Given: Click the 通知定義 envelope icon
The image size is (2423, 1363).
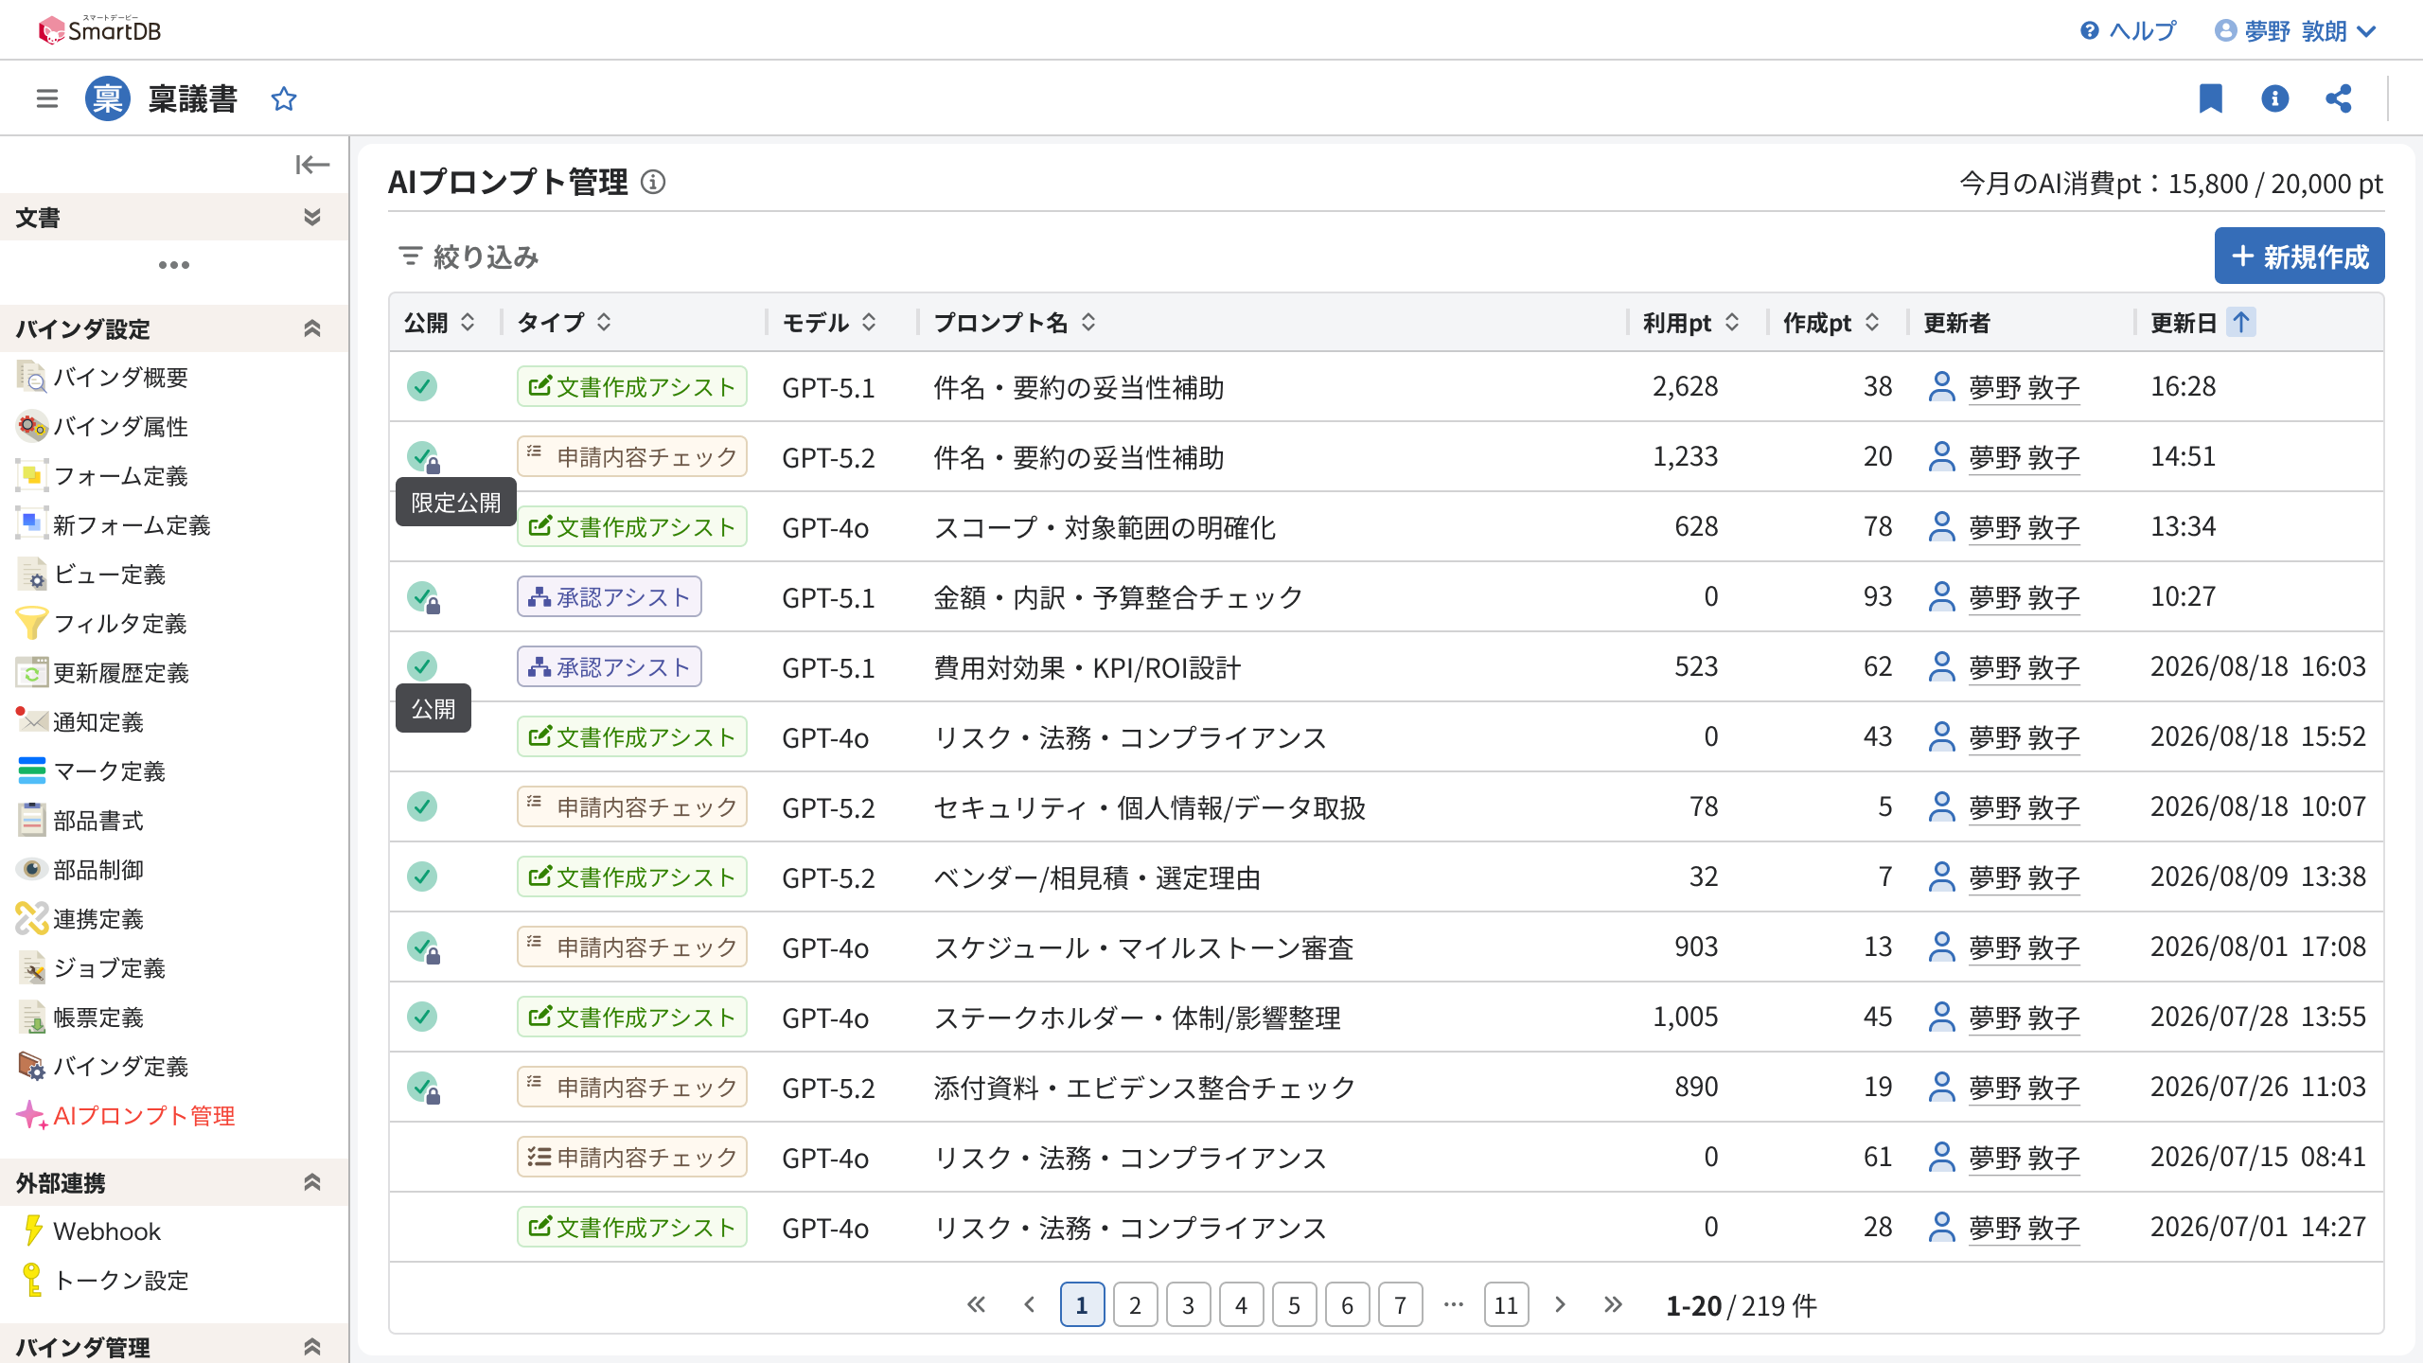Looking at the screenshot, I should click(x=32, y=722).
